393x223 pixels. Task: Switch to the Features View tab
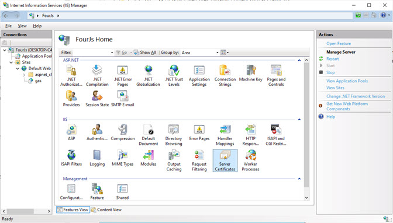click(73, 210)
